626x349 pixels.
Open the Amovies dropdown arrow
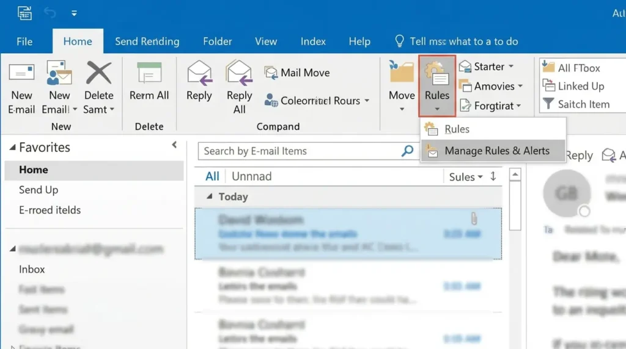520,86
